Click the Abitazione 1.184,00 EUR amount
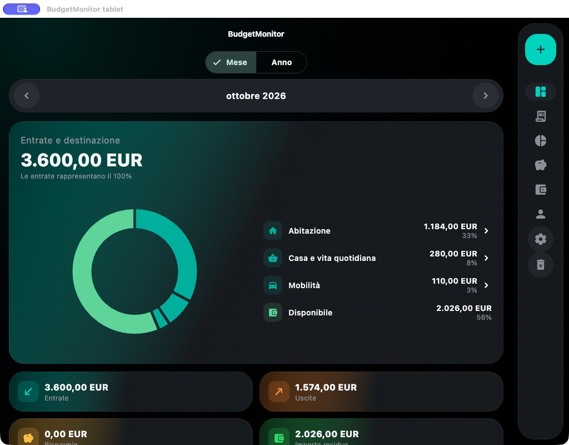 click(x=450, y=227)
